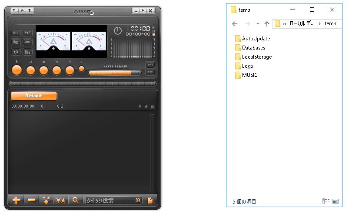Click the left VU meter visualization

(x=53, y=41)
